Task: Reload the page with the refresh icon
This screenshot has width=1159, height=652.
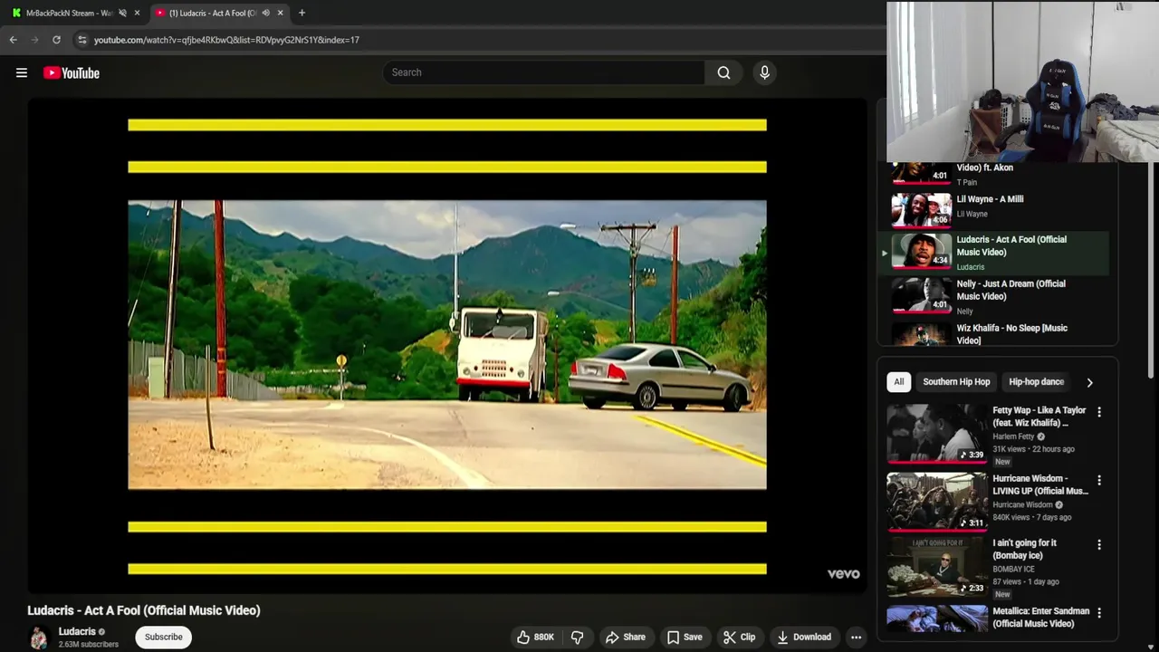Action: [56, 40]
